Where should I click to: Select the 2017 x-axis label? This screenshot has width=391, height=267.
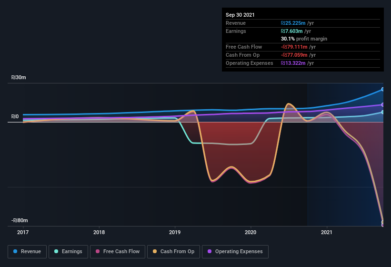pos(23,232)
